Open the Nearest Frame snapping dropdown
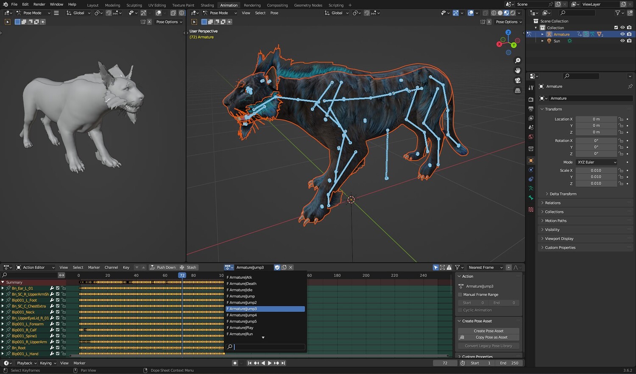636x374 pixels. (x=485, y=267)
